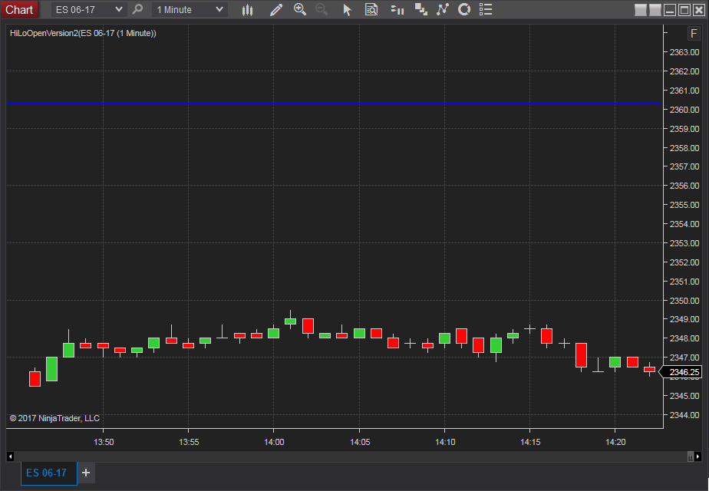Click the first window link button
Image resolution: width=709 pixels, height=491 pixels.
click(x=640, y=10)
